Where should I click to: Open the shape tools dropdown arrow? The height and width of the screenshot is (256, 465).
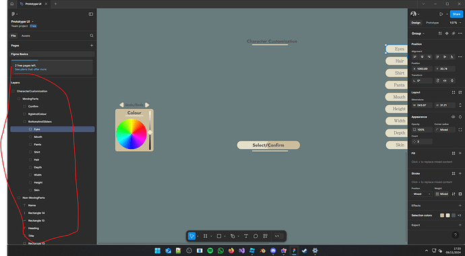[x=225, y=237]
